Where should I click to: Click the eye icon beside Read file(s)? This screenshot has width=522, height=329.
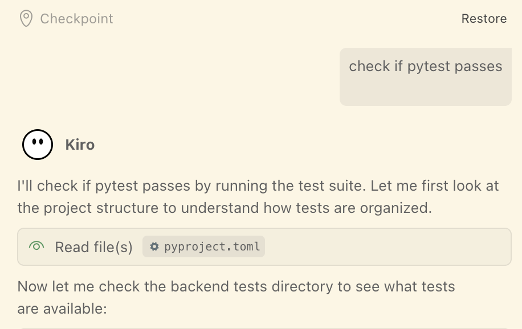point(36,246)
